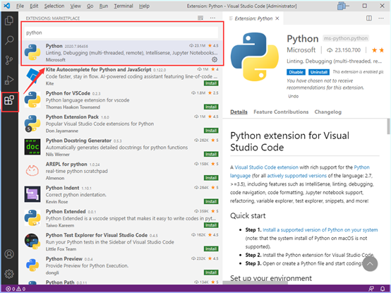The width and height of the screenshot is (391, 293).
Task: Open notifications bell in status bar
Action: click(383, 289)
